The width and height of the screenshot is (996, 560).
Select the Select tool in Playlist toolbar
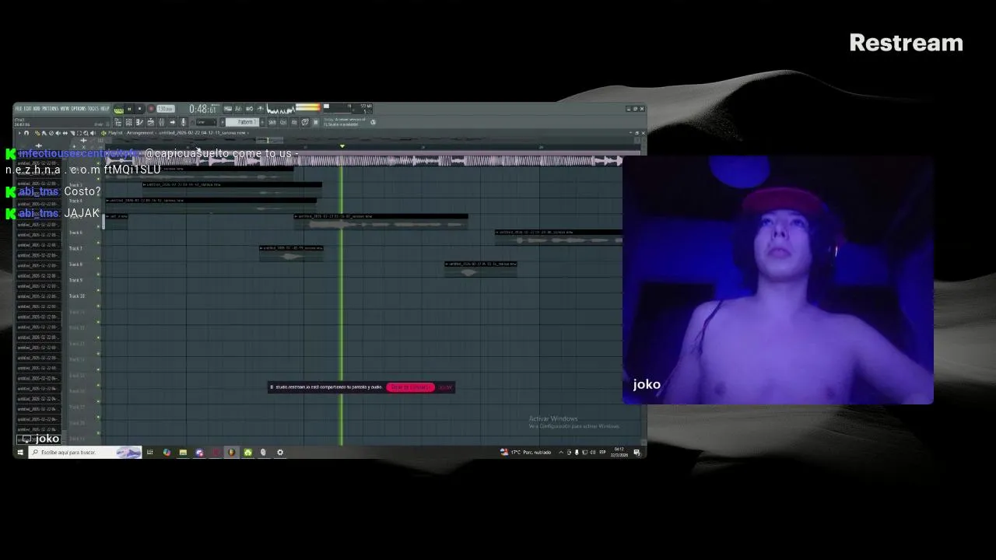coord(79,132)
